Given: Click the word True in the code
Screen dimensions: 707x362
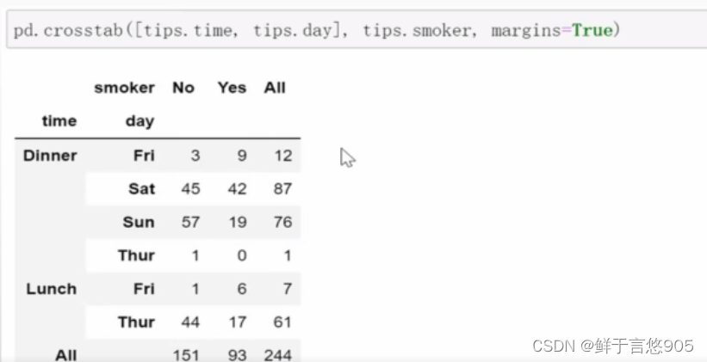Looking at the screenshot, I should click(x=592, y=31).
